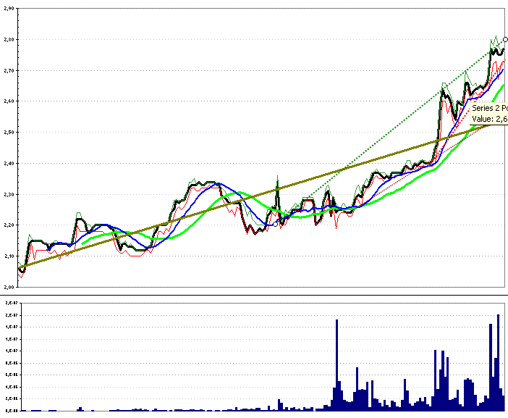Click the blue moving average's left starting point
The height and width of the screenshot is (418, 508).
pos(48,250)
